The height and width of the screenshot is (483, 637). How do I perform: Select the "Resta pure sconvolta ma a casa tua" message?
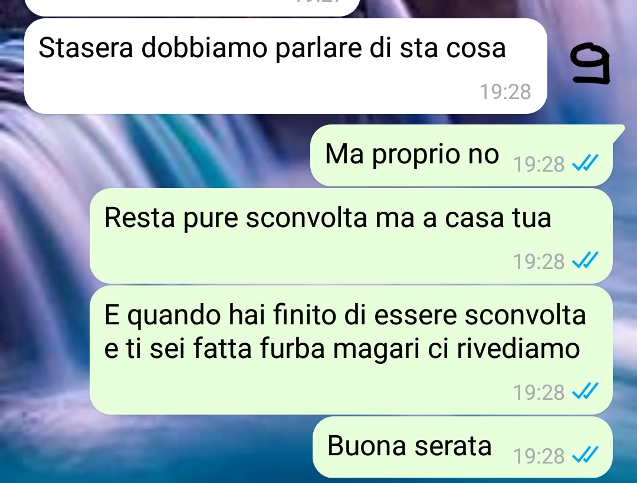click(328, 218)
